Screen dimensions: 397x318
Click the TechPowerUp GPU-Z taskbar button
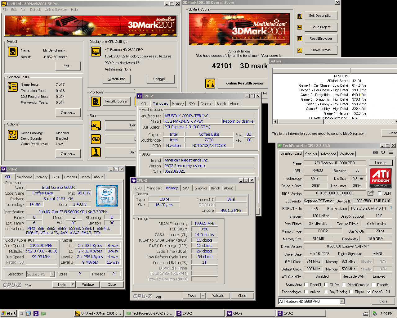point(149,313)
